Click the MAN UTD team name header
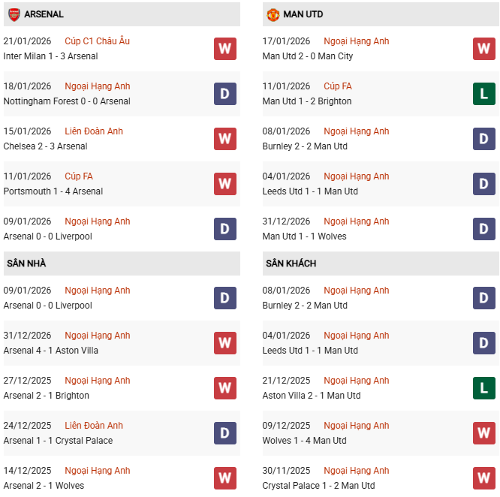The height and width of the screenshot is (497, 500). pos(303,14)
